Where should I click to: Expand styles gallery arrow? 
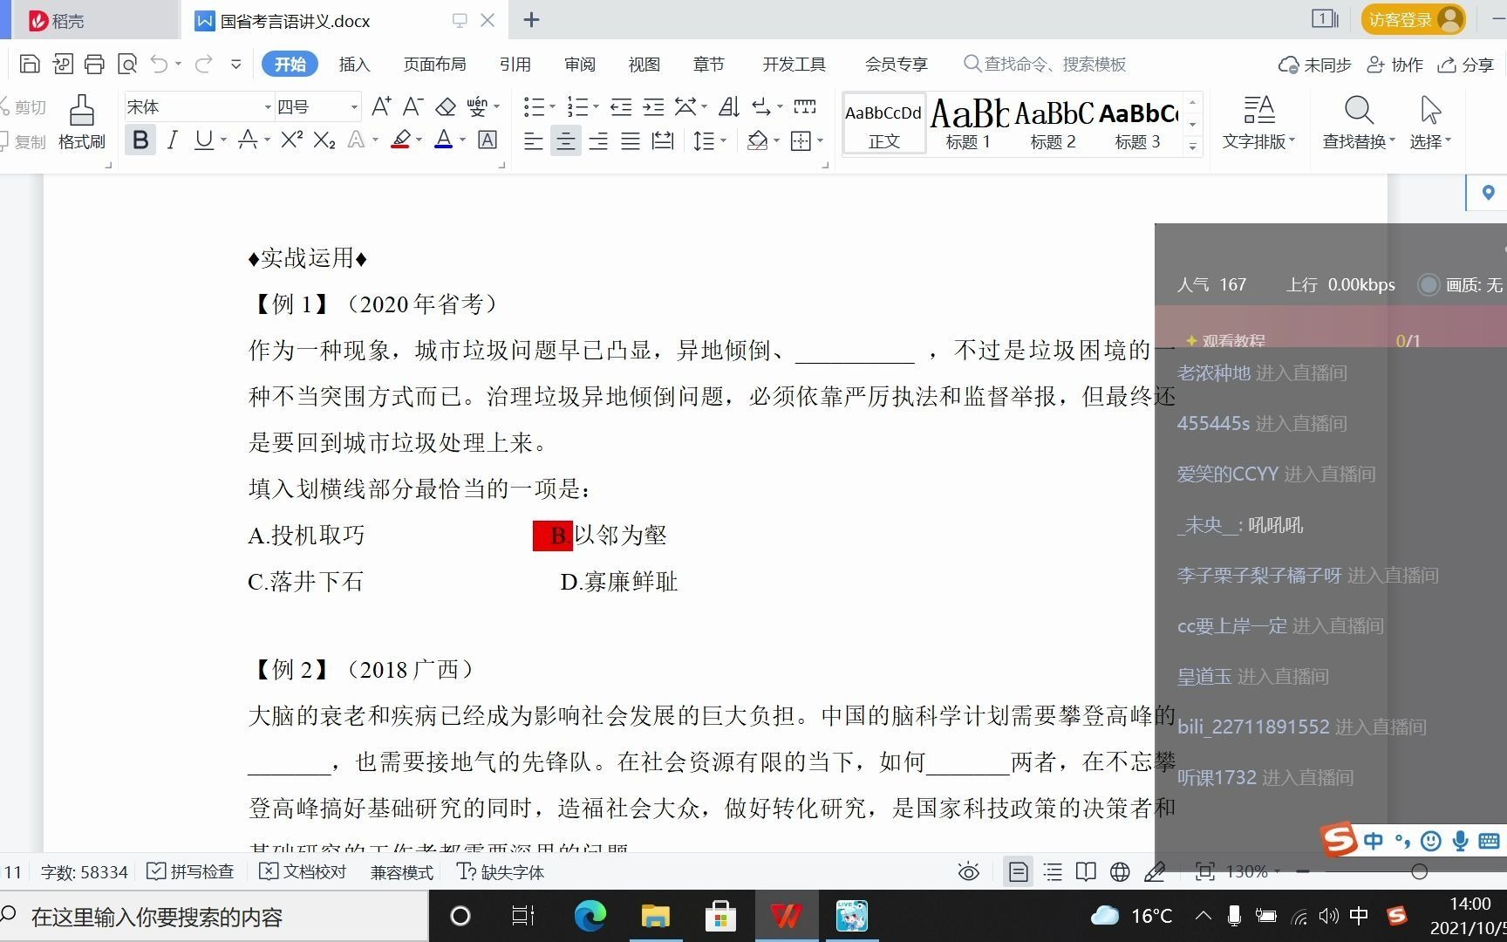(x=1192, y=146)
